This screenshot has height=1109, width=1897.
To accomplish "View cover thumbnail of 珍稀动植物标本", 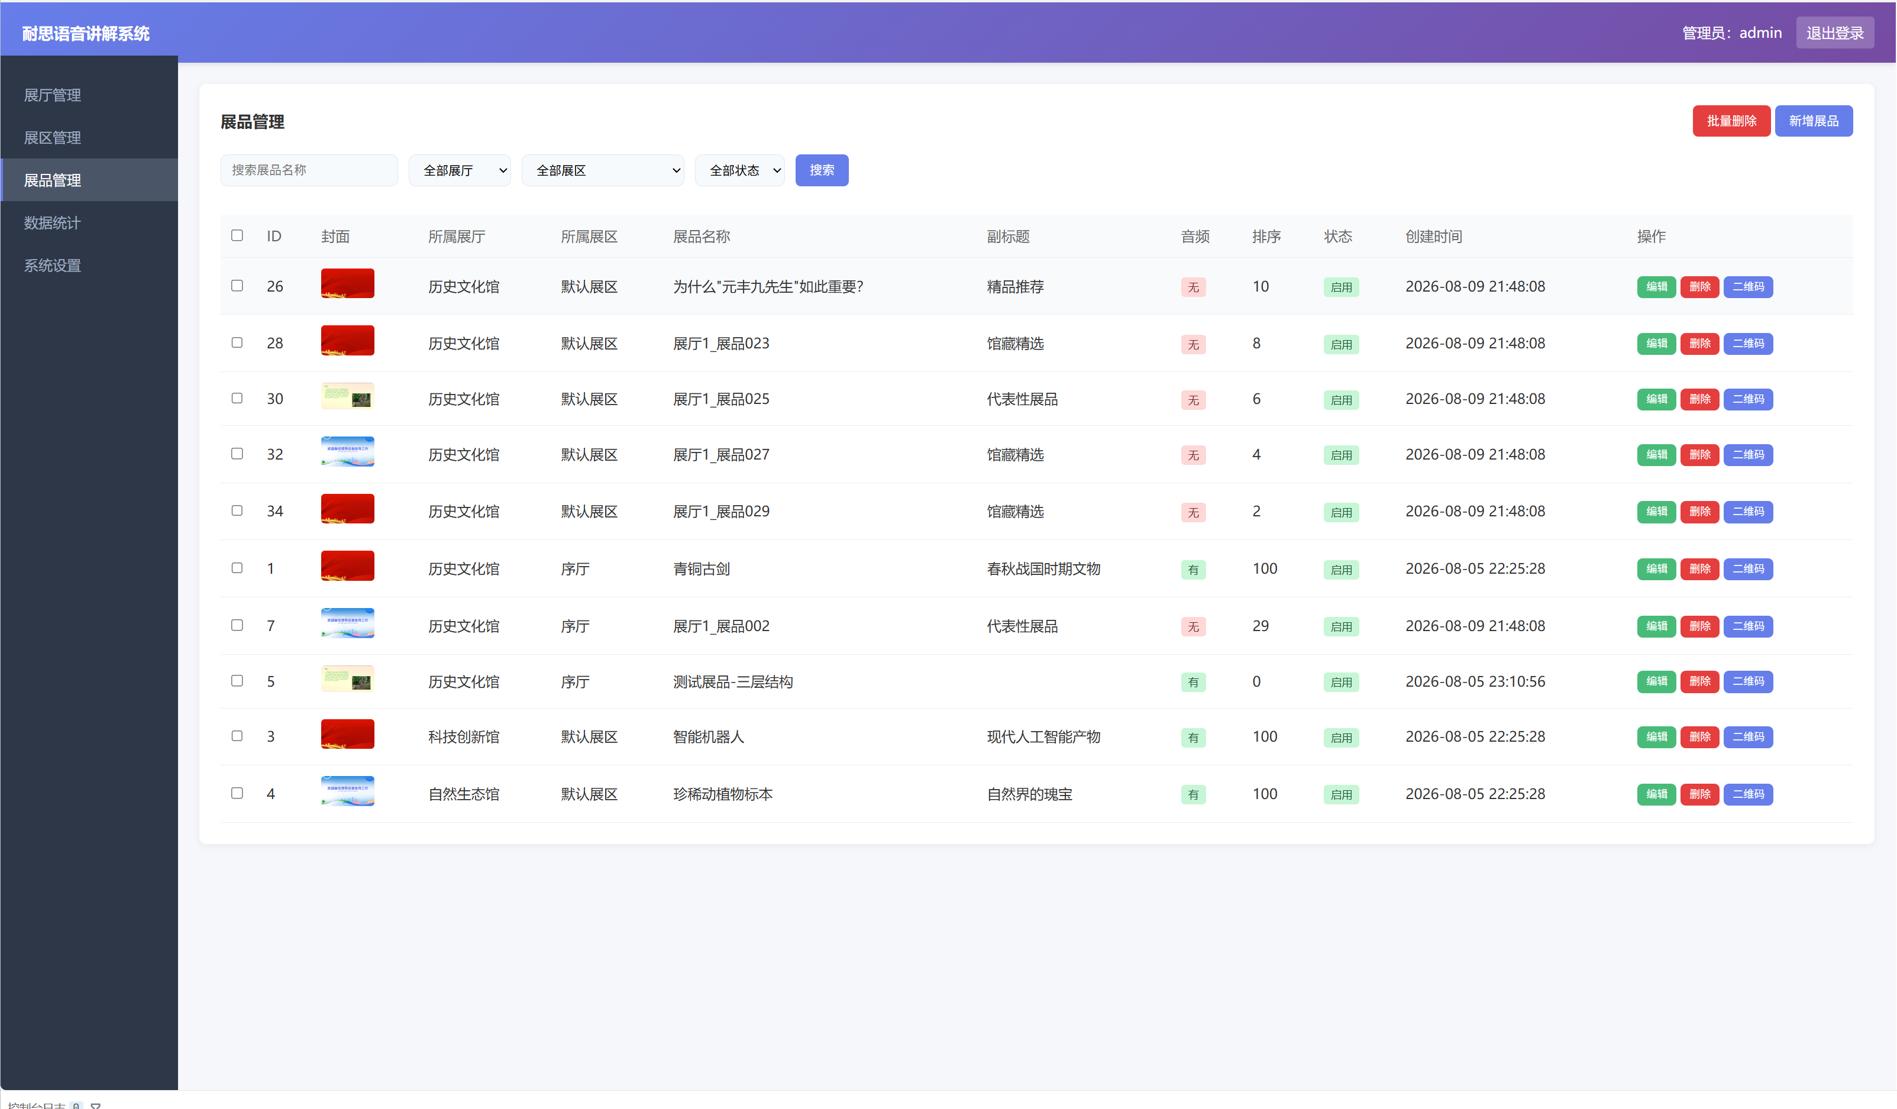I will coord(348,791).
